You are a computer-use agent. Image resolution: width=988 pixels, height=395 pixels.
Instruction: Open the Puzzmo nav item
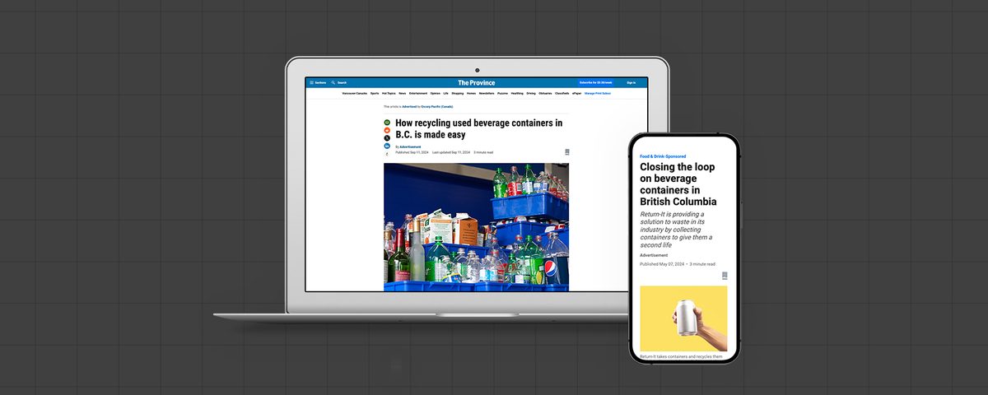click(502, 94)
